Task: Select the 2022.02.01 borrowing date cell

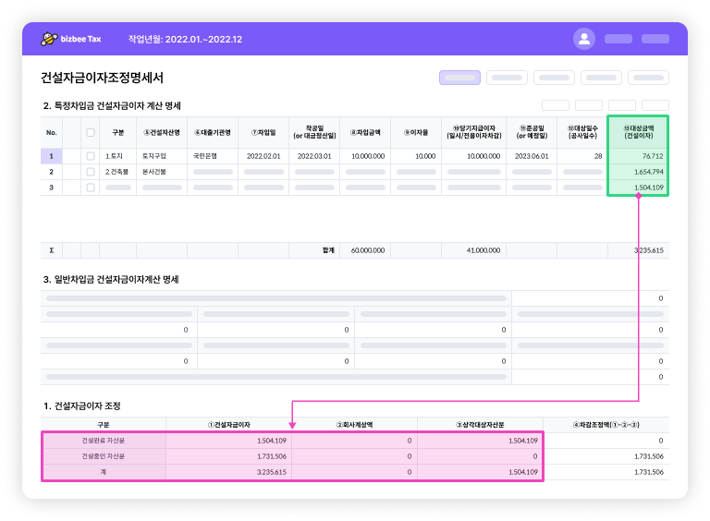Action: click(x=263, y=156)
